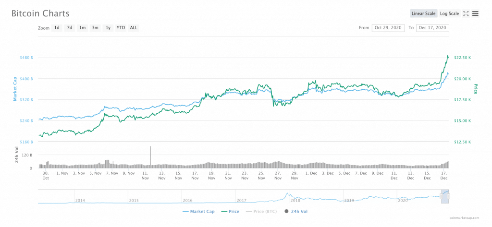Grab the navigator right range handle

[448, 196]
